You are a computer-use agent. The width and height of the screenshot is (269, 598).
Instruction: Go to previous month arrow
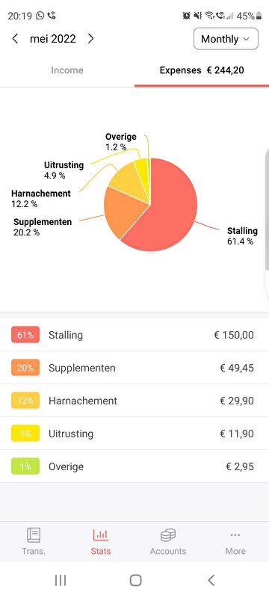(x=15, y=39)
